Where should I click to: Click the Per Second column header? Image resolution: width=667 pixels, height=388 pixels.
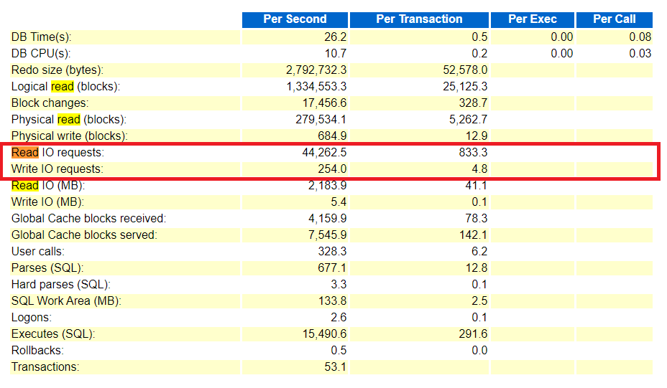295,19
